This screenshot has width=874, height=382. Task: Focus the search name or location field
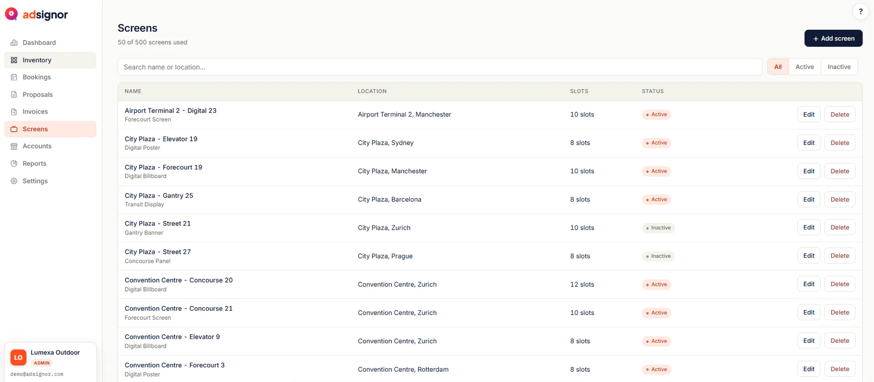[x=440, y=67]
